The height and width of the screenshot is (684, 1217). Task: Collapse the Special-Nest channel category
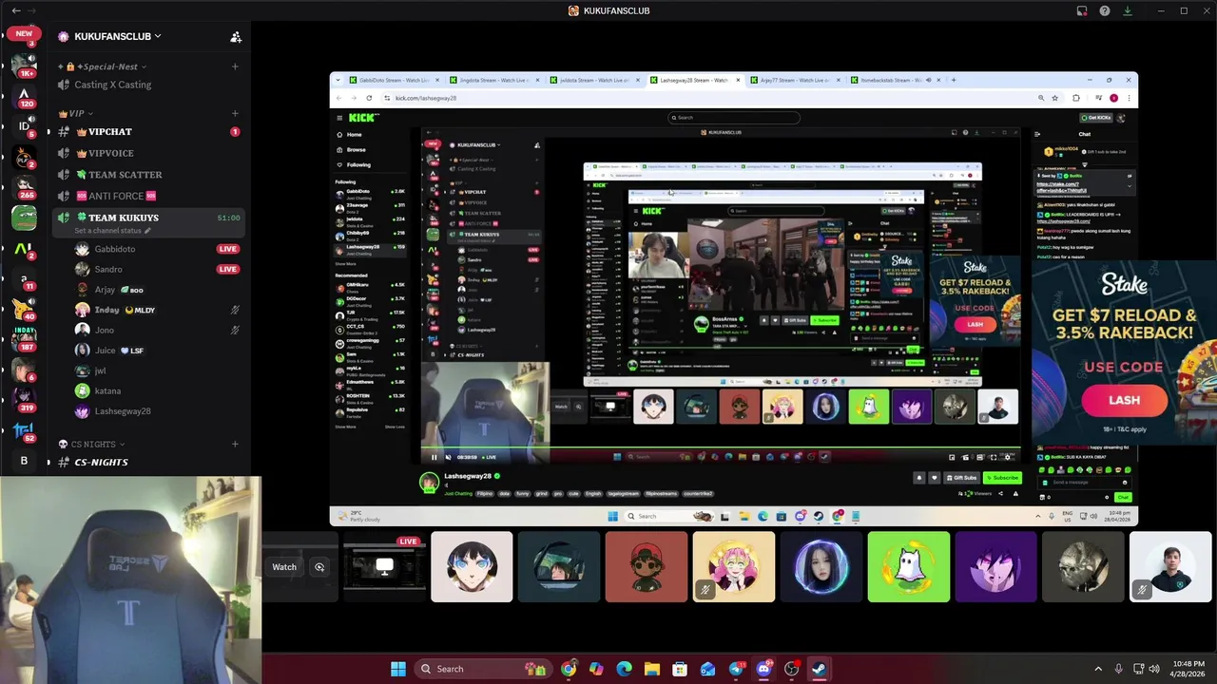pyautogui.click(x=104, y=66)
